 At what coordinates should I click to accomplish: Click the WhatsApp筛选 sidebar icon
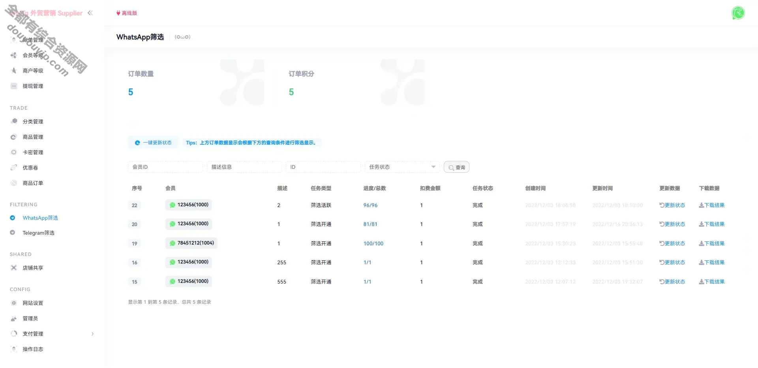pyautogui.click(x=13, y=218)
